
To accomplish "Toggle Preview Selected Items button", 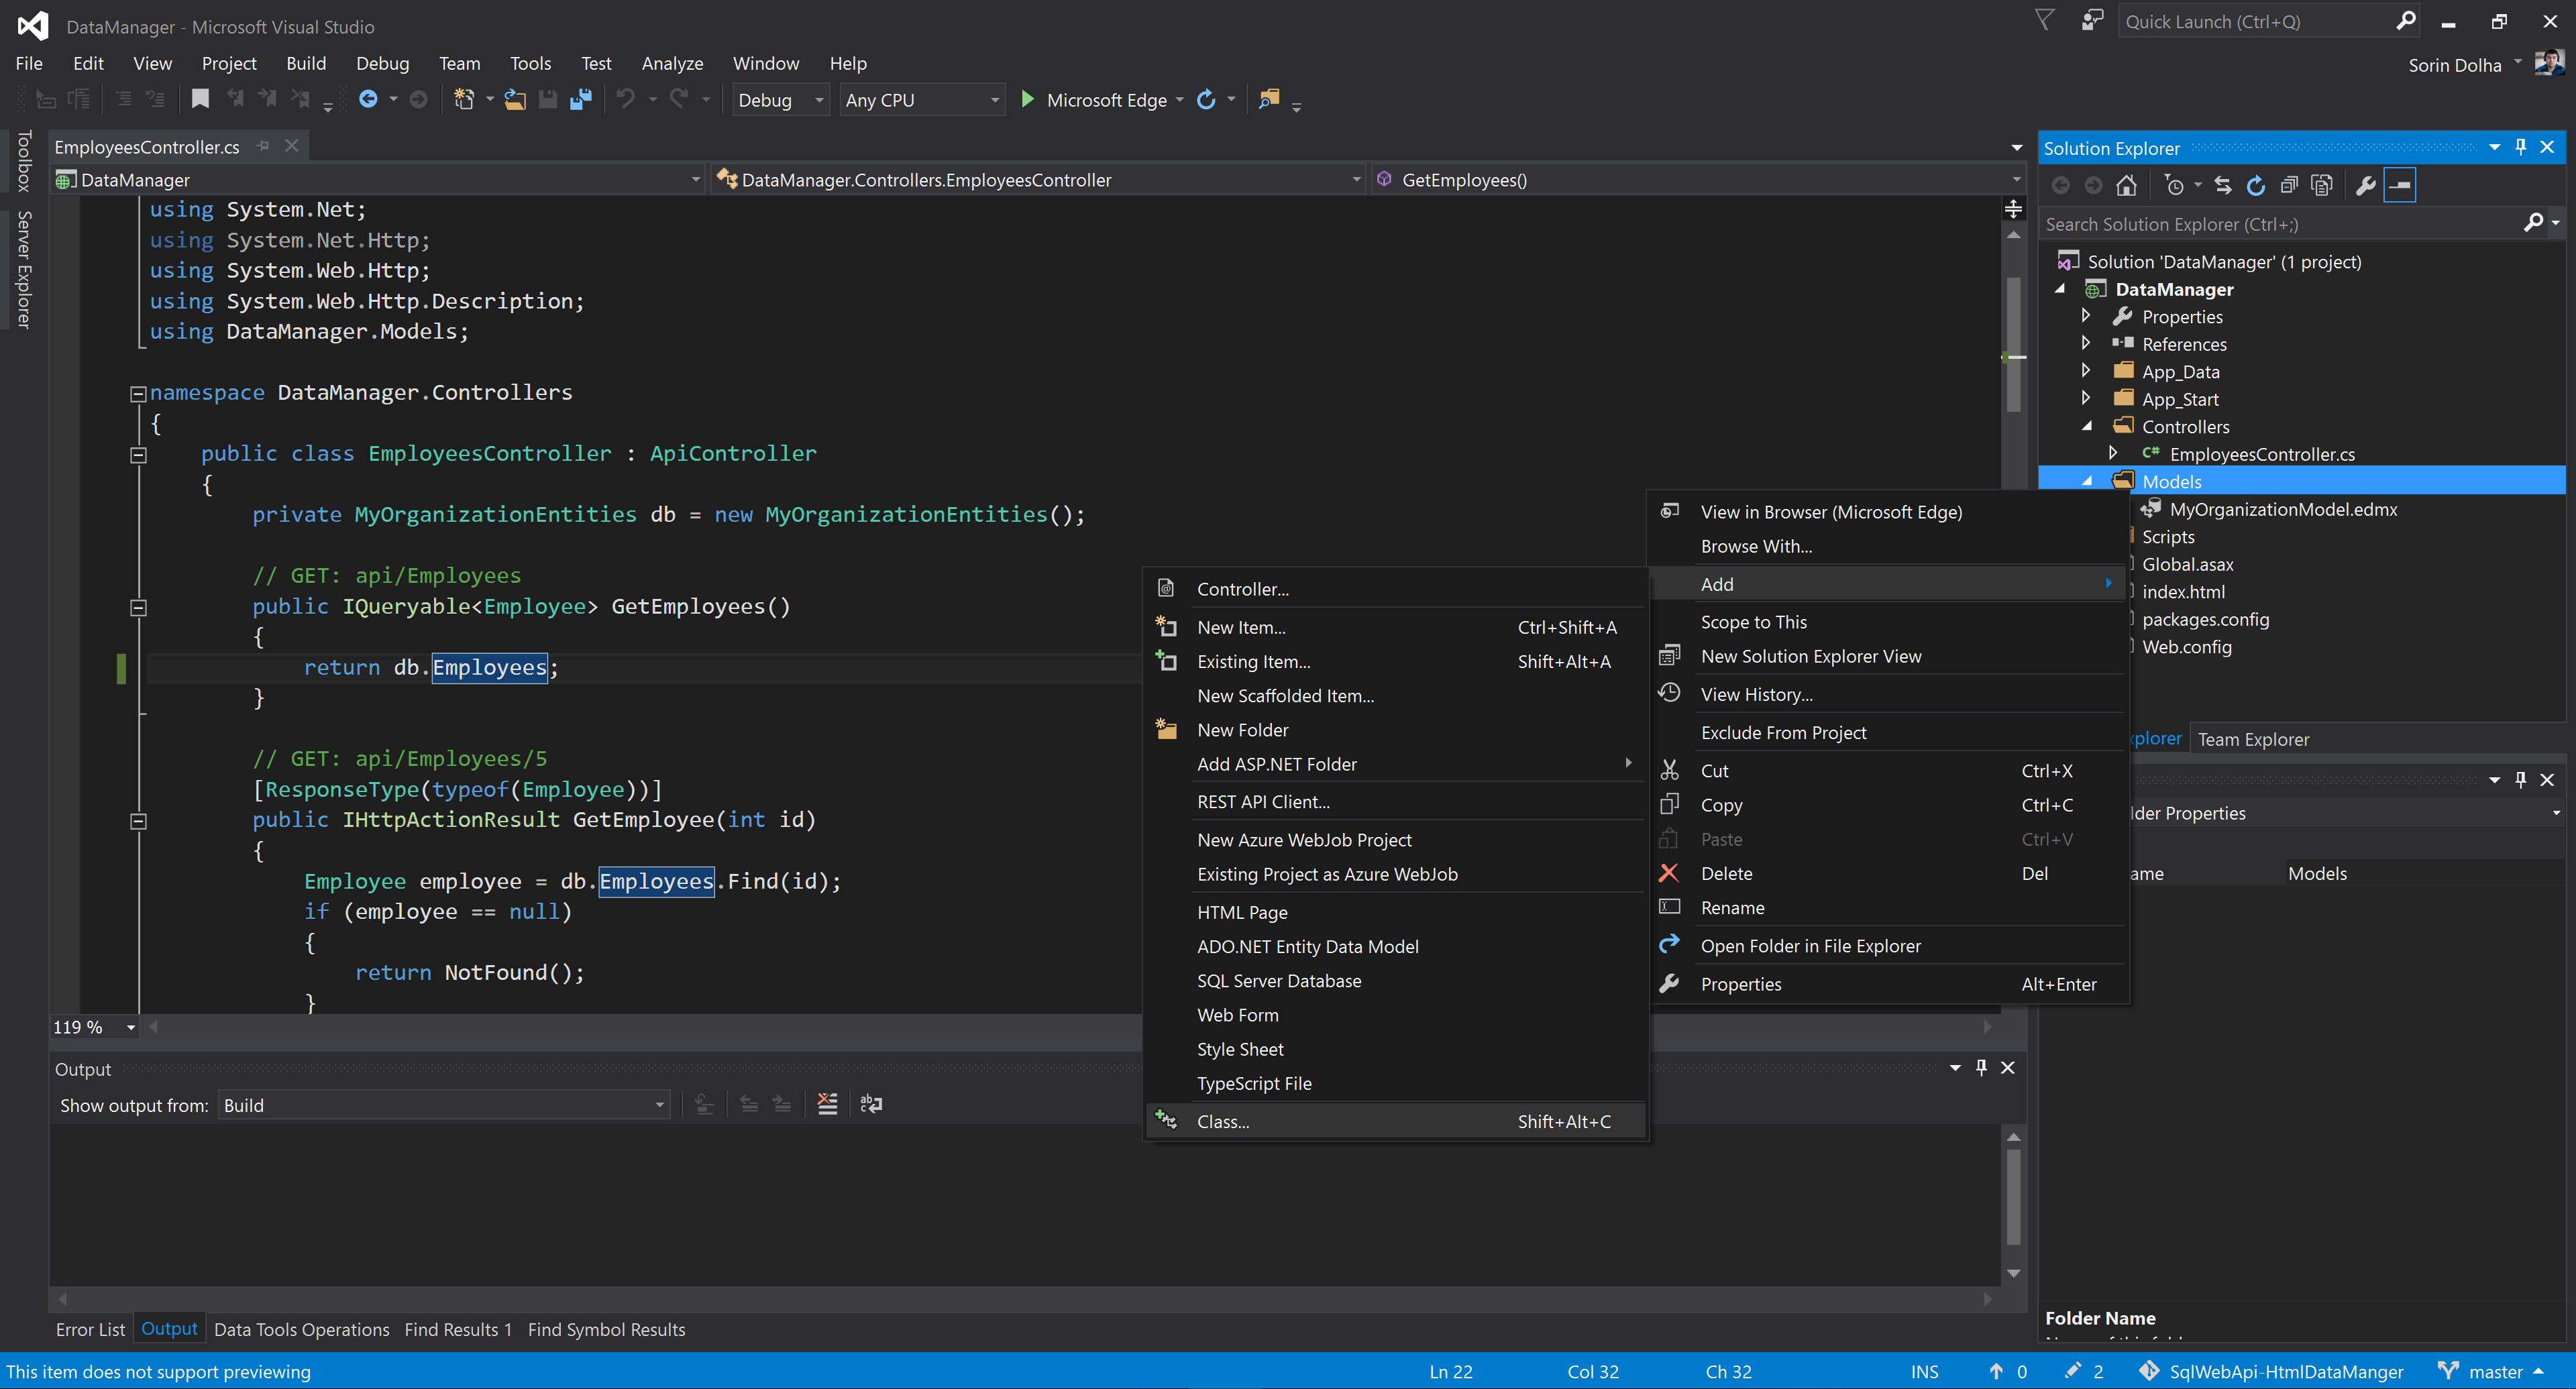I will click(2400, 186).
